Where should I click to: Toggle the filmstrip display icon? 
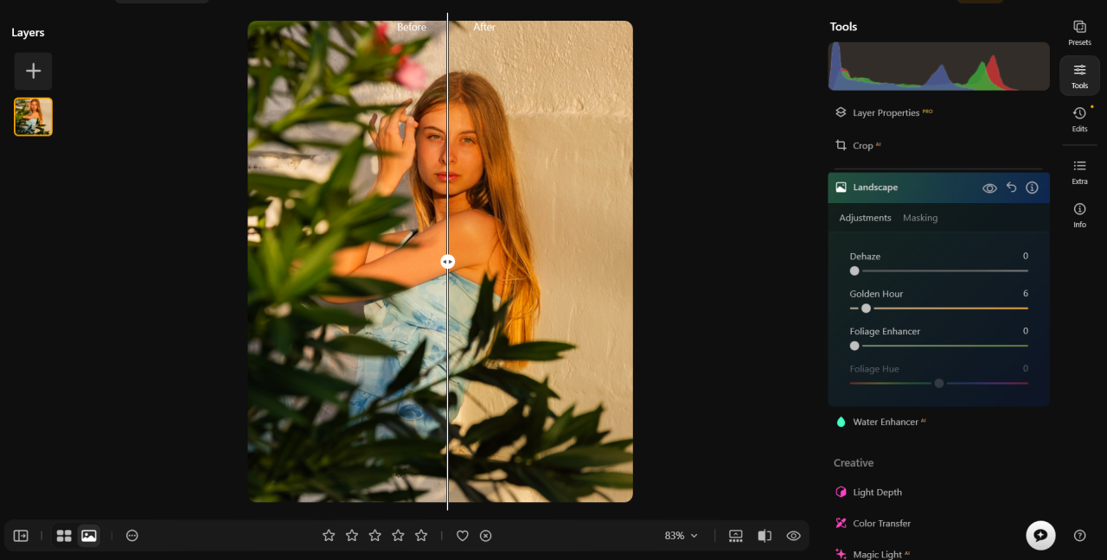(736, 536)
